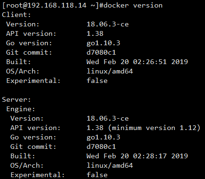Click the Server Go version go1.10.3
This screenshot has height=179, width=205.
click(x=103, y=138)
